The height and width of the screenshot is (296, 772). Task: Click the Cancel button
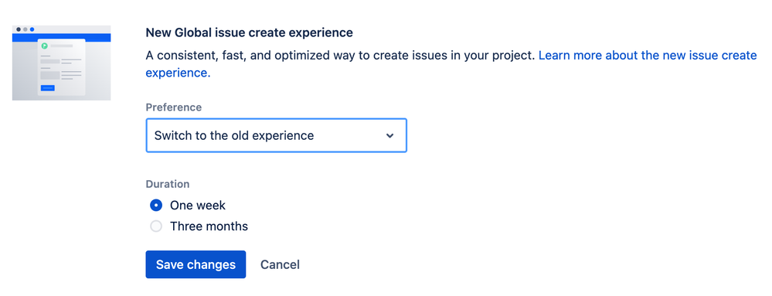(x=281, y=264)
